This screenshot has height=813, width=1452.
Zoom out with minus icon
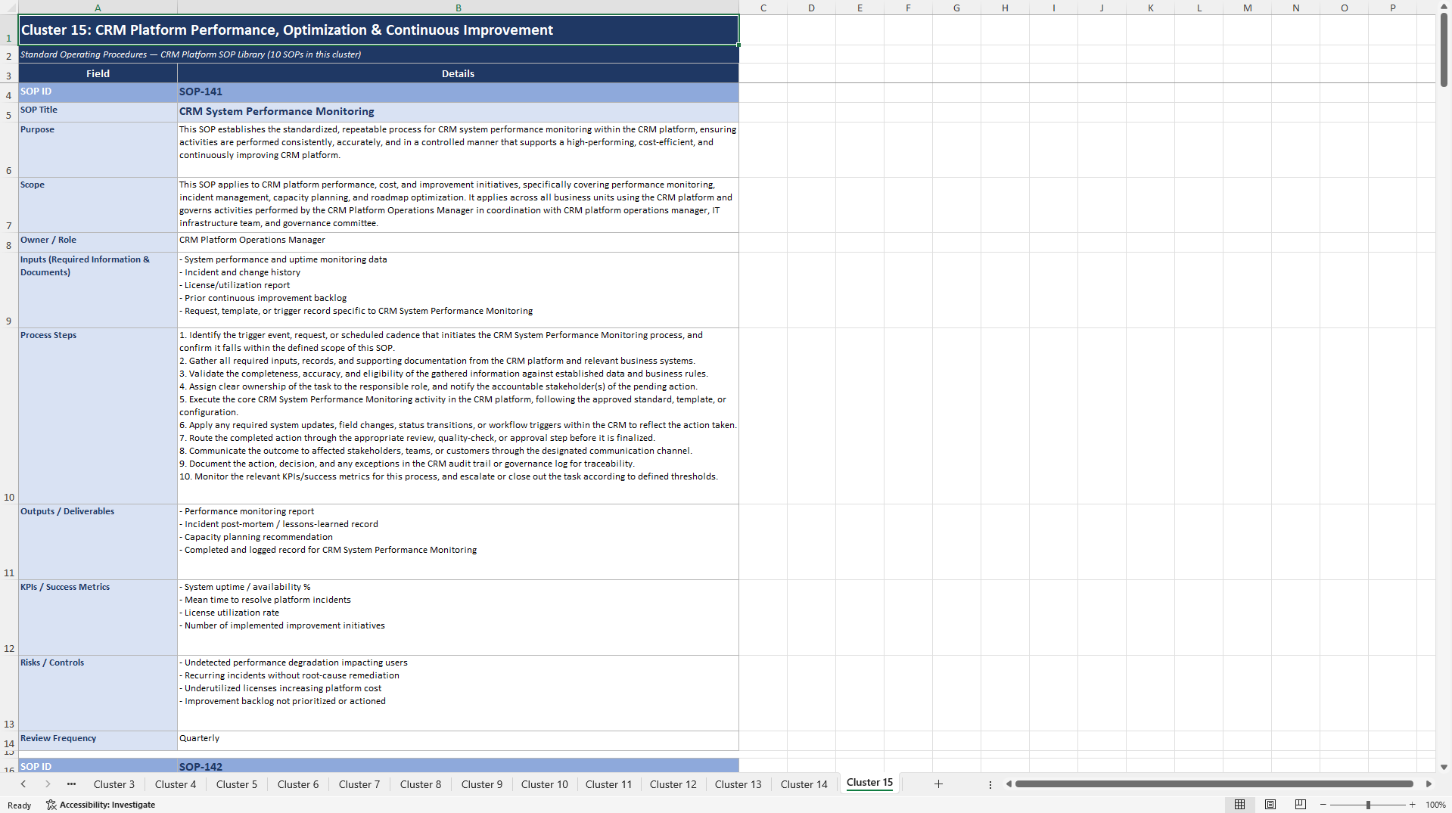[x=1323, y=805]
